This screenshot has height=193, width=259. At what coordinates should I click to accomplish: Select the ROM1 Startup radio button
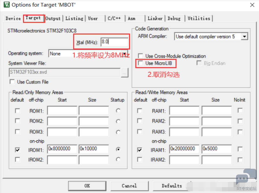[x=118, y=111]
